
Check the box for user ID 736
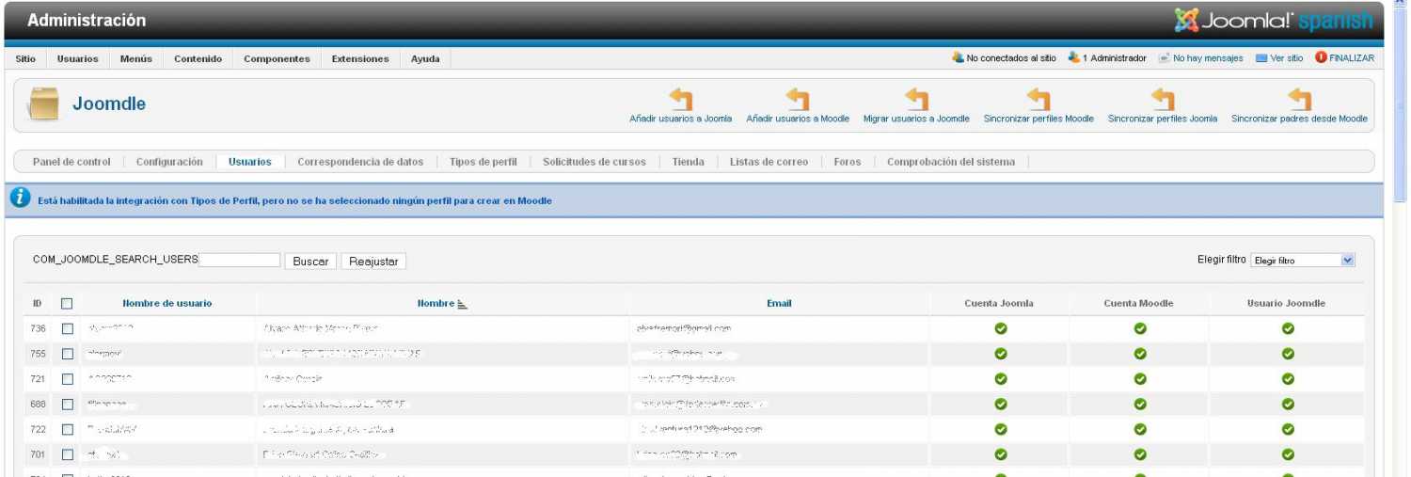tap(67, 328)
